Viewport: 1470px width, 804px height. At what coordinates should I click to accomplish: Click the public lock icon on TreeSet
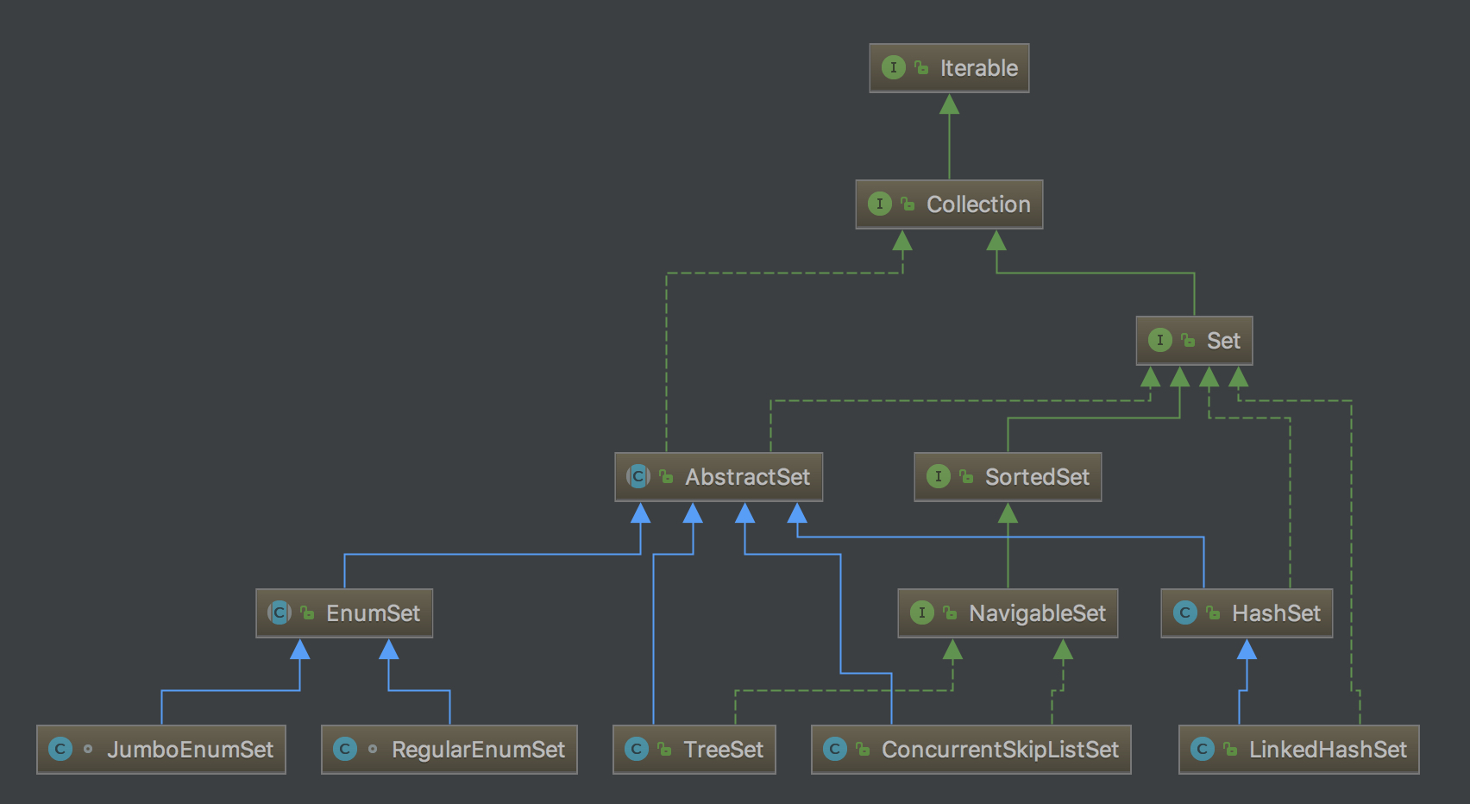pos(664,749)
